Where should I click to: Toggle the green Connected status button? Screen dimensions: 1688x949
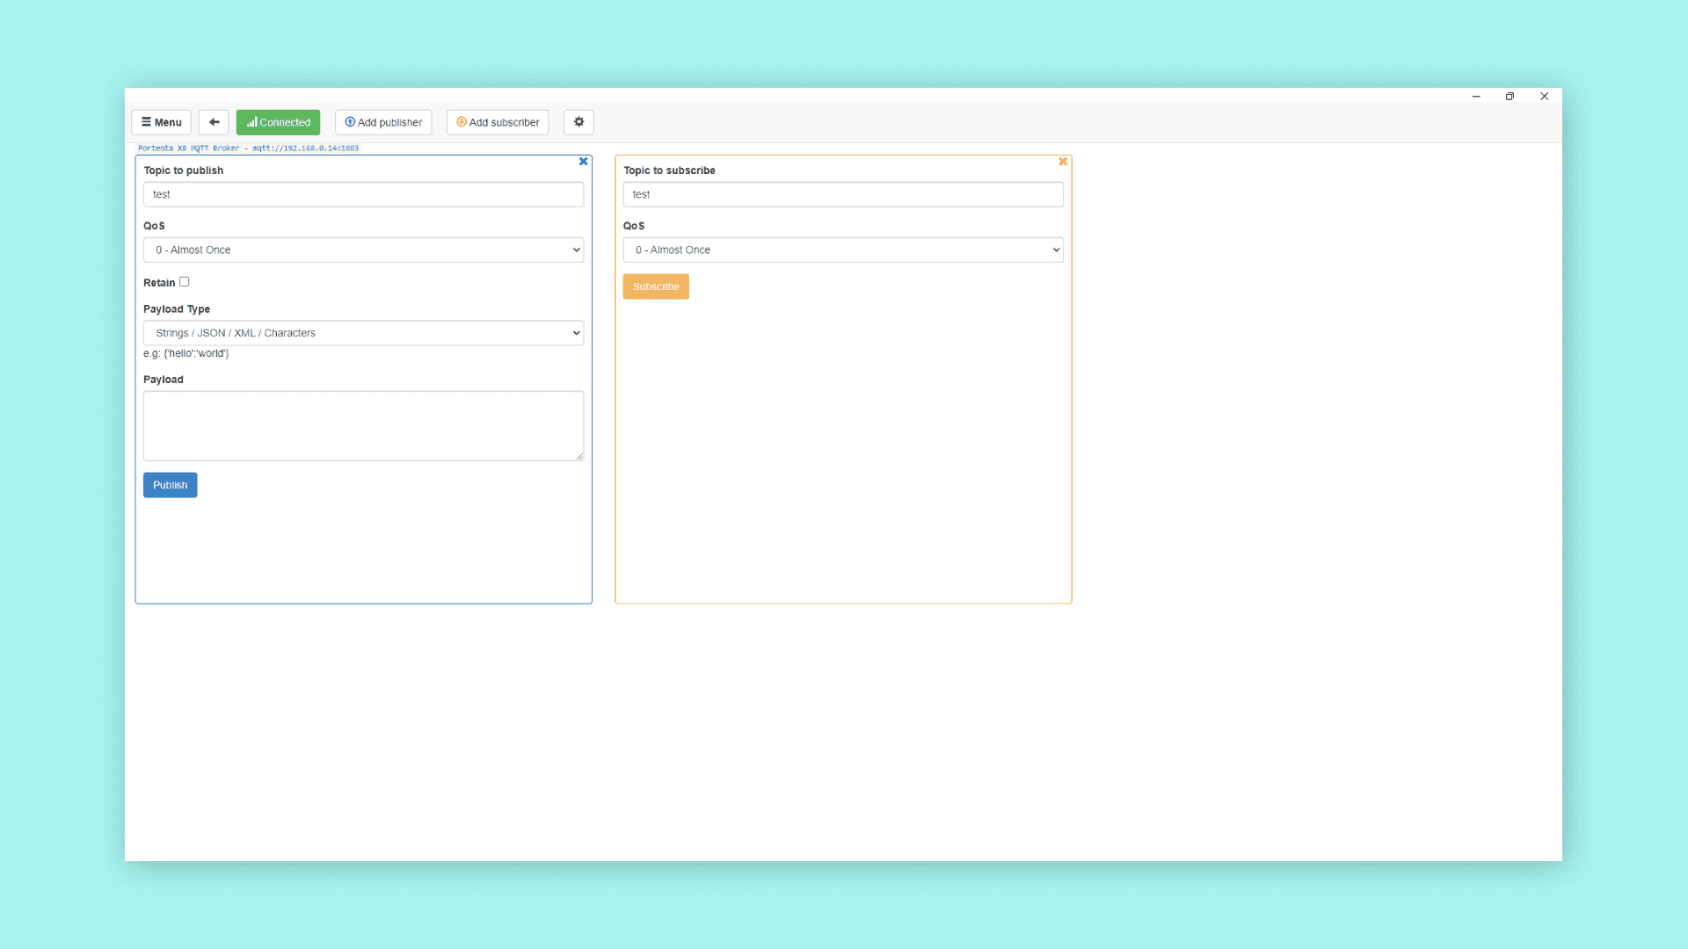(278, 122)
